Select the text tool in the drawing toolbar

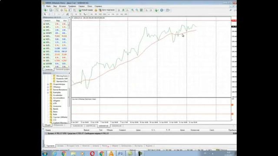[76, 14]
